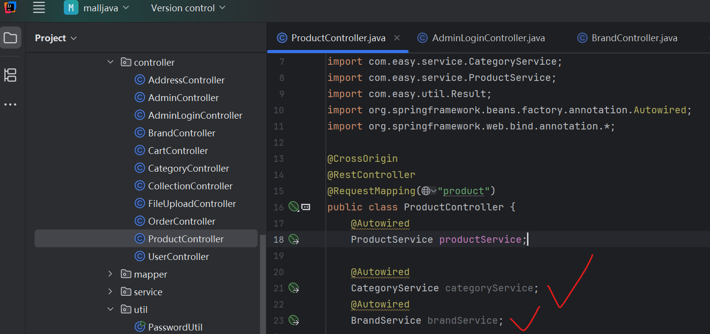Click the bean gutter icon on line 23

[x=294, y=320]
